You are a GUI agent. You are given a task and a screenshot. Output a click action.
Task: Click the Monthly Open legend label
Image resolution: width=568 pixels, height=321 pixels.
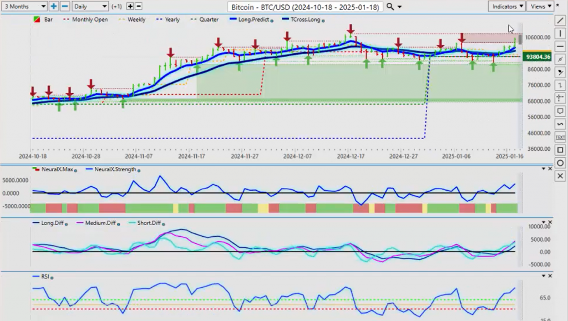(x=90, y=19)
